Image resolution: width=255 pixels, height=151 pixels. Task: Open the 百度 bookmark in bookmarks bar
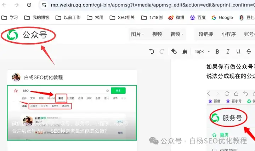pyautogui.click(x=198, y=18)
